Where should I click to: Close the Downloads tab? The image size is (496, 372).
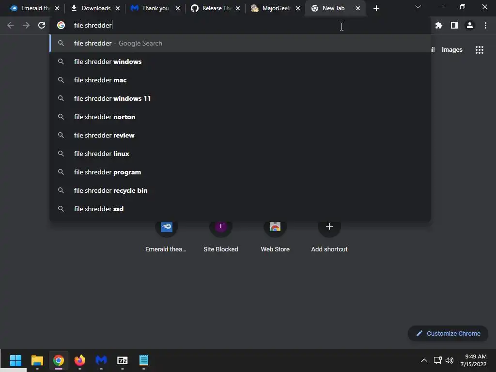[118, 8]
